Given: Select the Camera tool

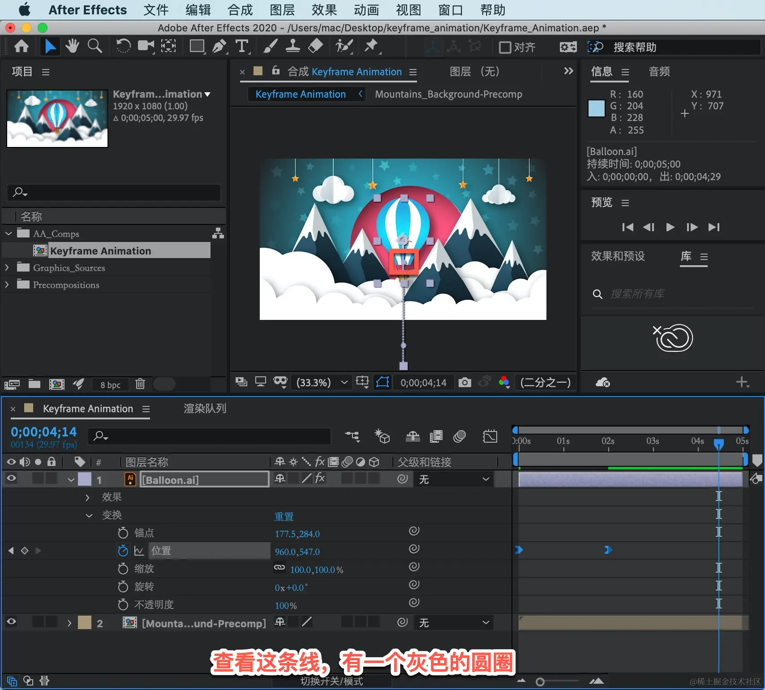Looking at the screenshot, I should [146, 46].
